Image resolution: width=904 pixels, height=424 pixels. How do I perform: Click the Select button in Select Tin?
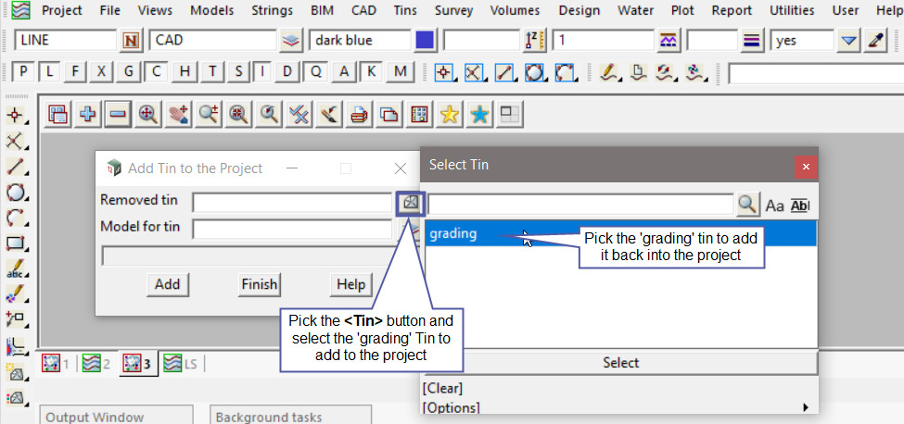pyautogui.click(x=621, y=363)
